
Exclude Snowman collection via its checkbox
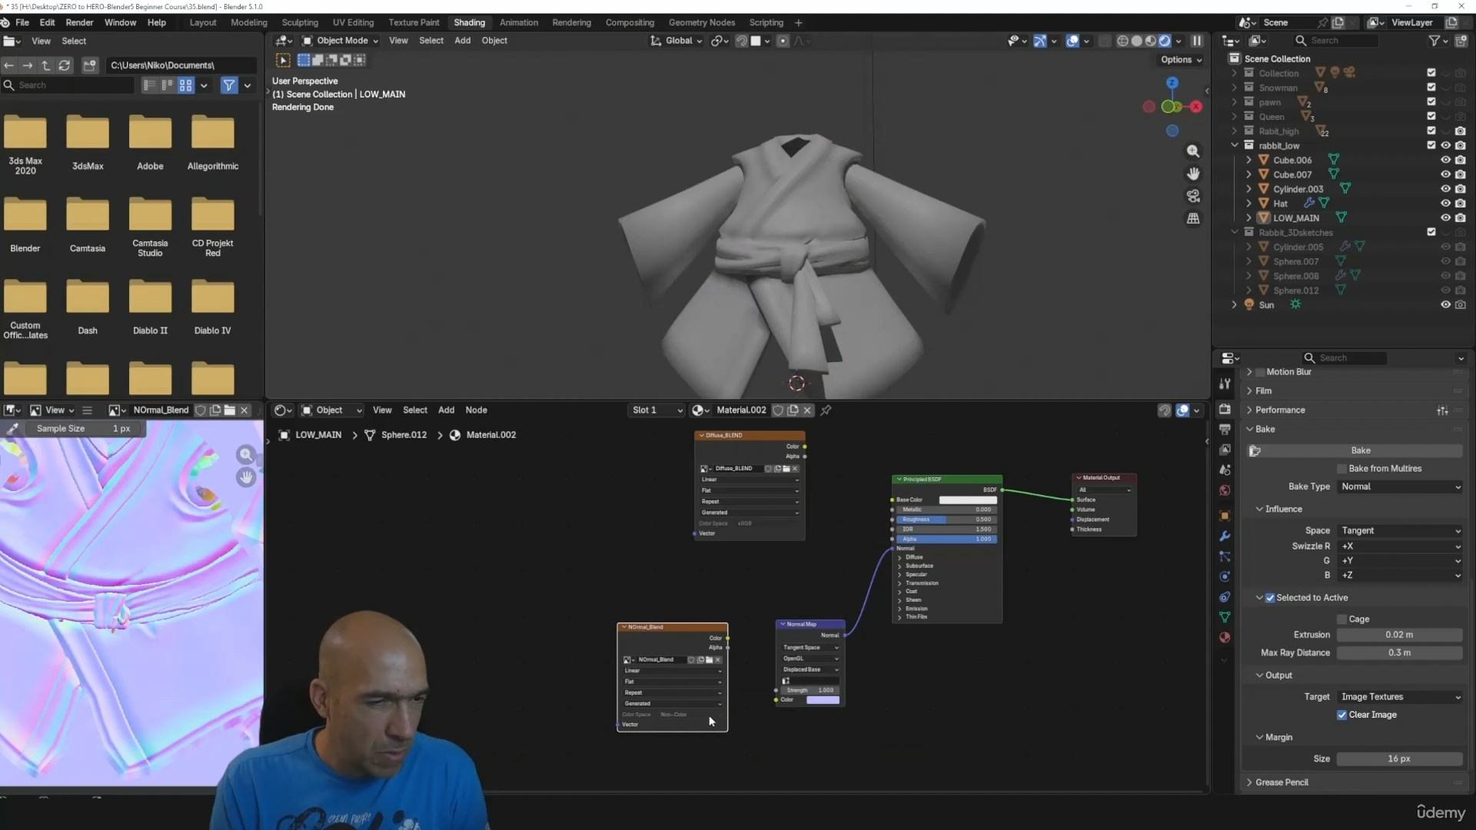[x=1431, y=88]
